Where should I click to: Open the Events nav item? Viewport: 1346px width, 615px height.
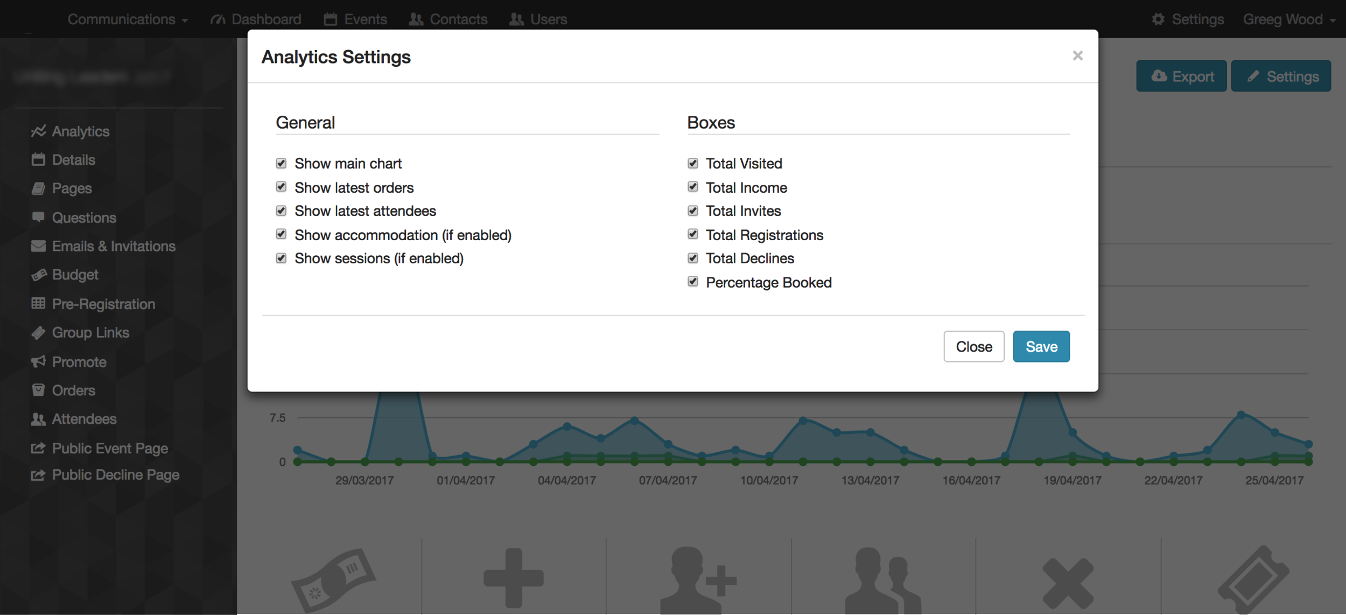(x=355, y=19)
